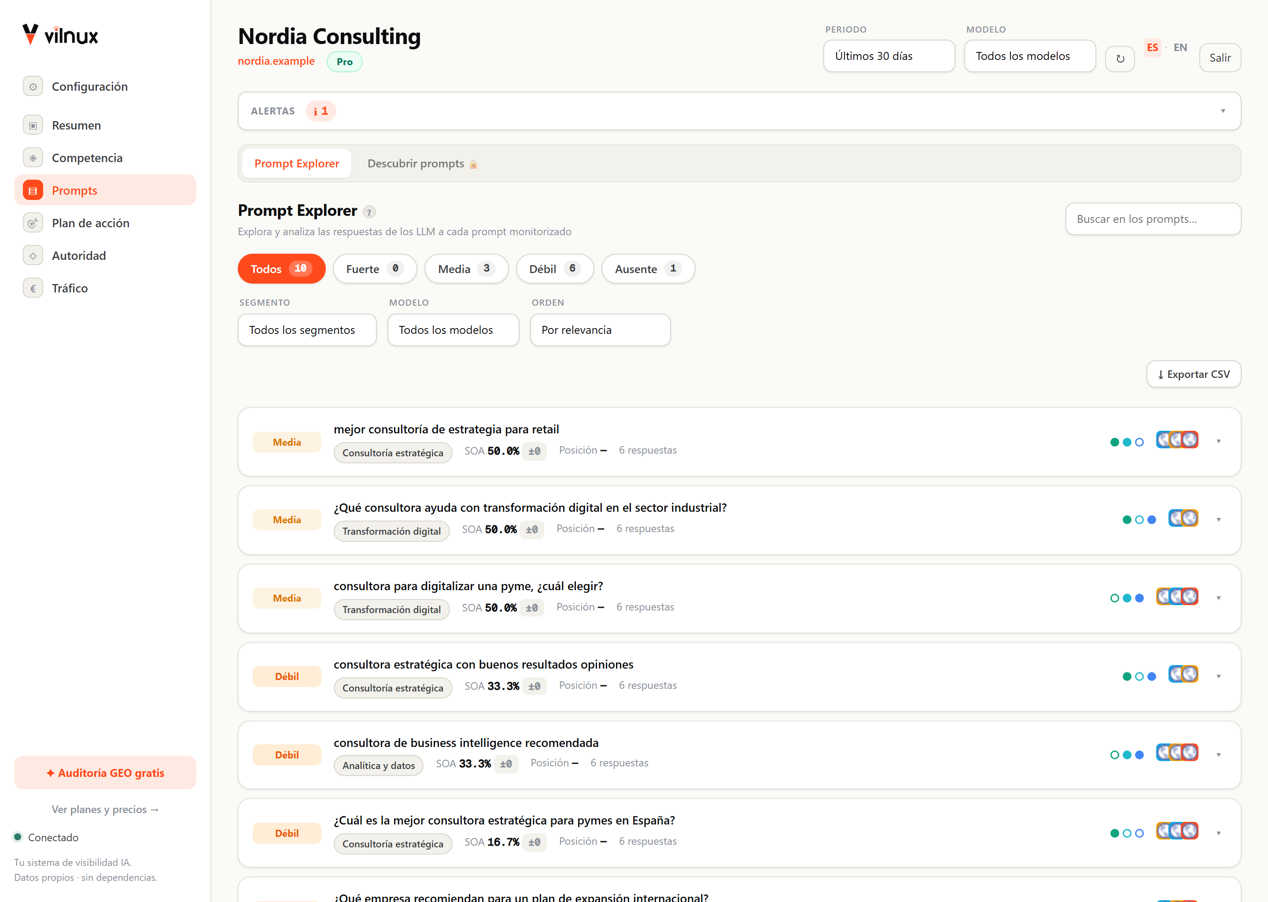Viewport: 1268px width, 902px height.
Task: Export prompts with Exportar CSV
Action: click(x=1194, y=374)
